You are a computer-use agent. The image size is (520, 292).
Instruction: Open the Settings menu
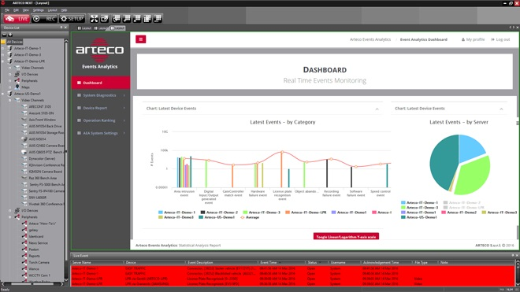(x=38, y=10)
